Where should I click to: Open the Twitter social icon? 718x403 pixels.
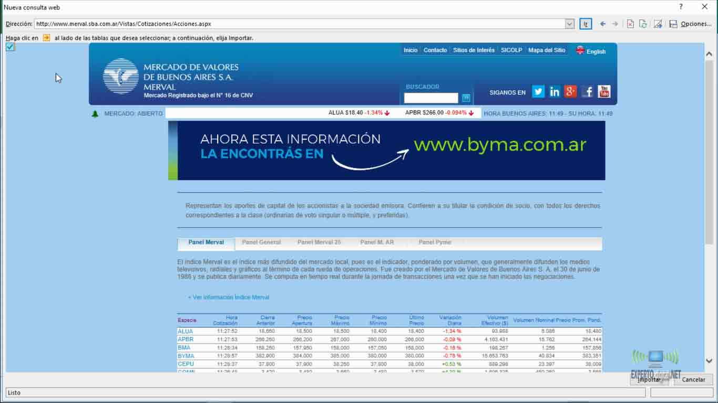tap(538, 92)
